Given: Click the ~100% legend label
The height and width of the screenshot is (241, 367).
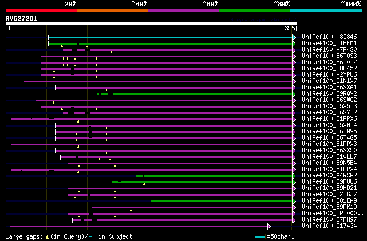Looking at the screenshot, I should pos(350,4).
